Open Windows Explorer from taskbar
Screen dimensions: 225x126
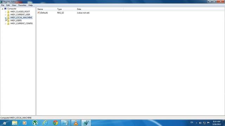click(15, 123)
